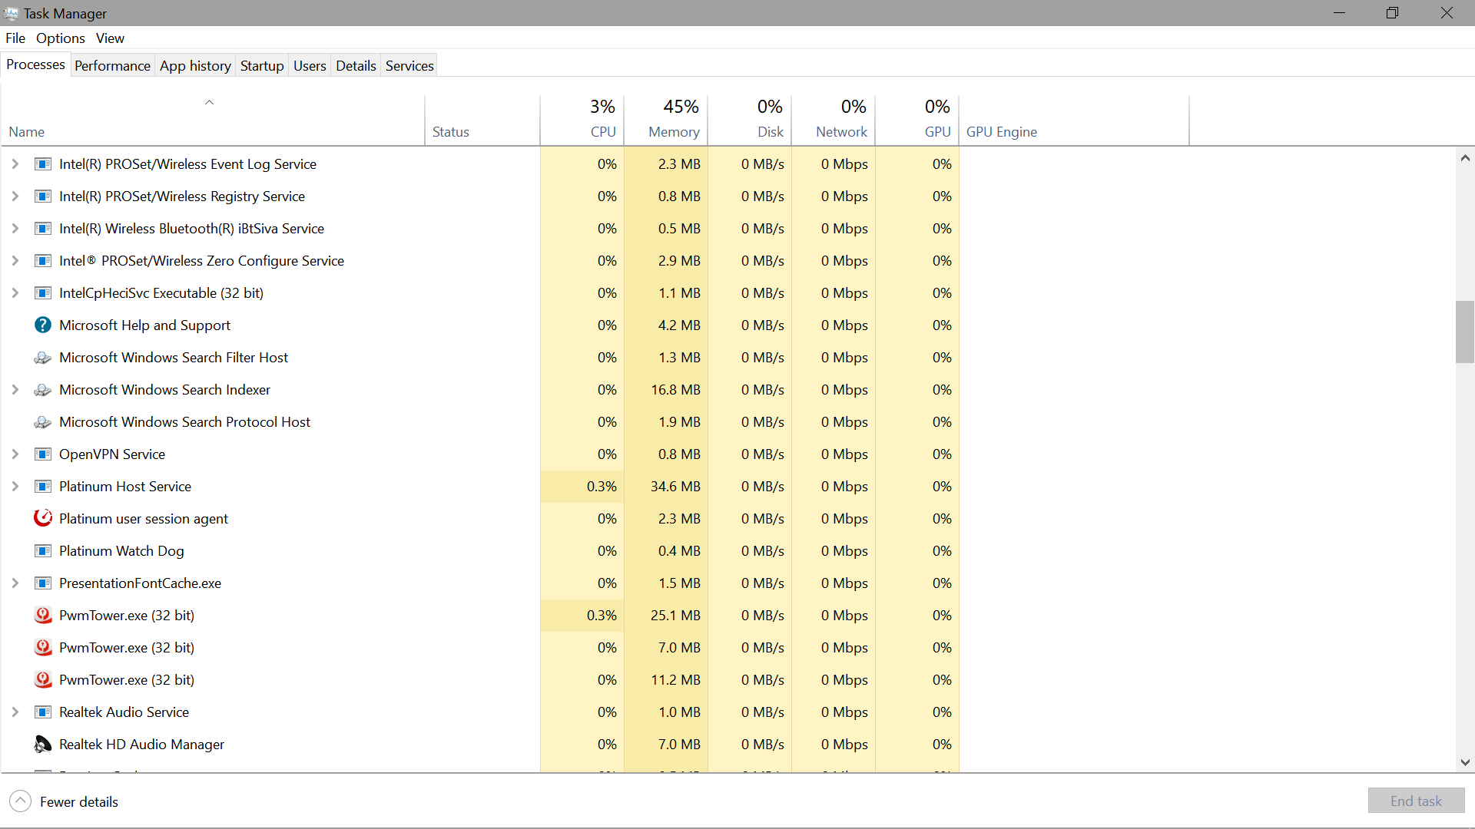This screenshot has height=829, width=1475.
Task: Select the Platinum Watch Dog row text
Action: pyautogui.click(x=121, y=551)
